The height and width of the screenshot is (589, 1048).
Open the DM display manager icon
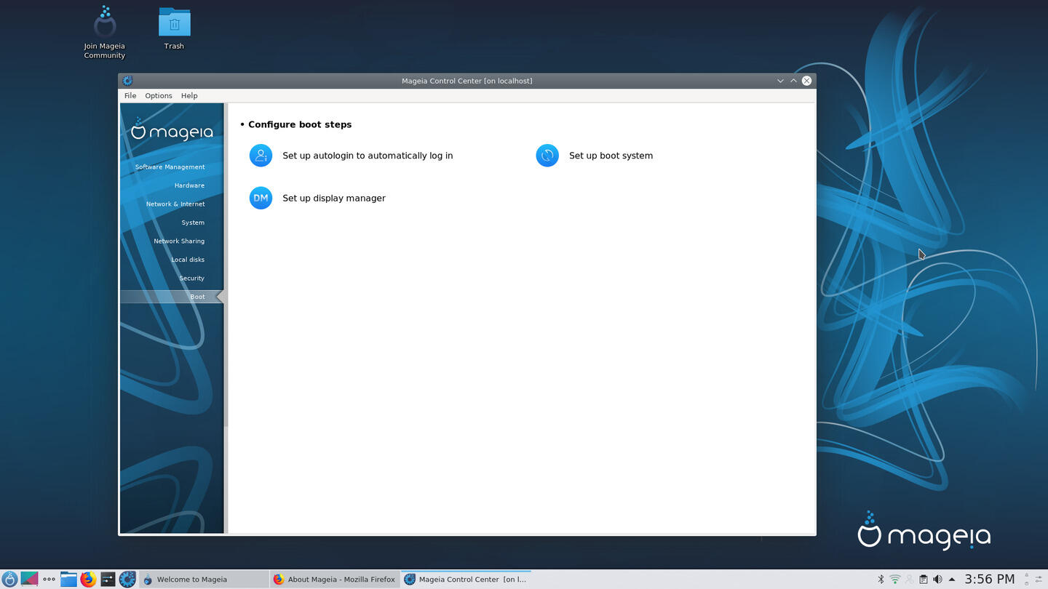pyautogui.click(x=261, y=198)
